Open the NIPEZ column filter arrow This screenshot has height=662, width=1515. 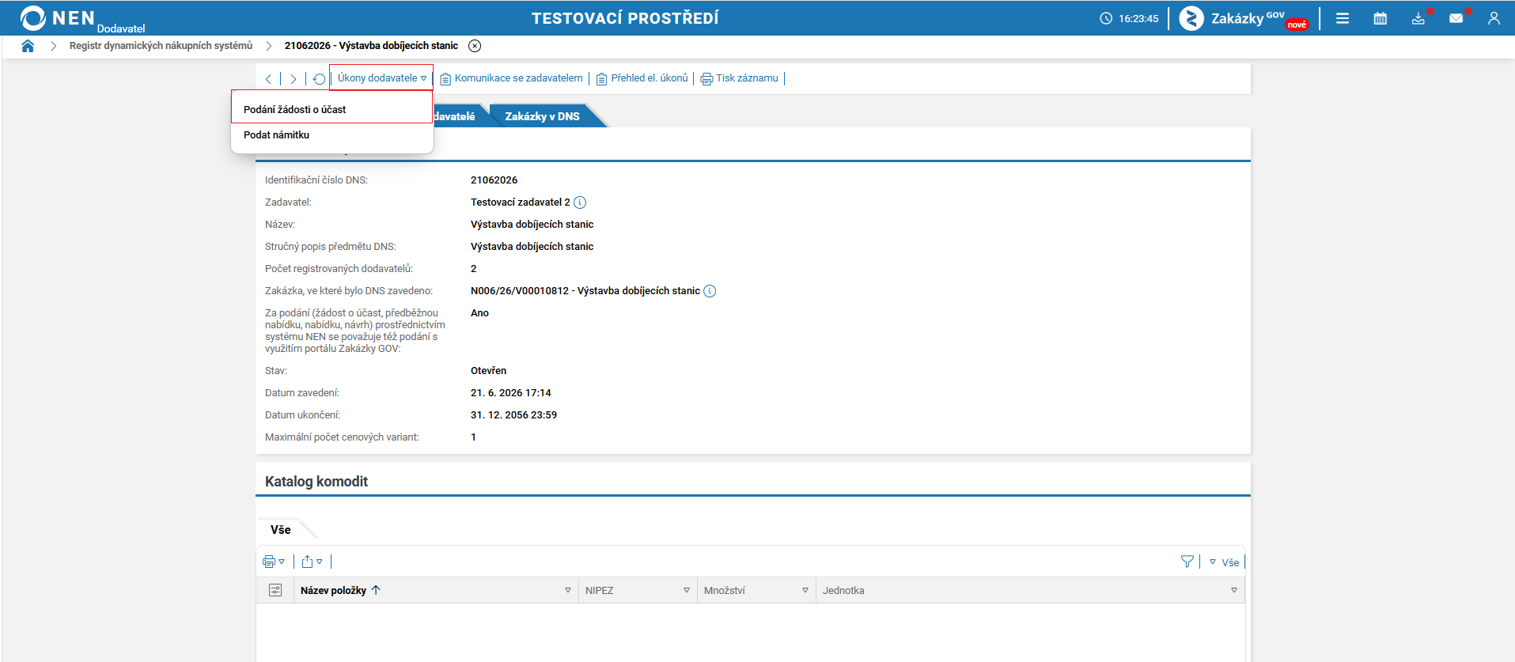(x=687, y=591)
